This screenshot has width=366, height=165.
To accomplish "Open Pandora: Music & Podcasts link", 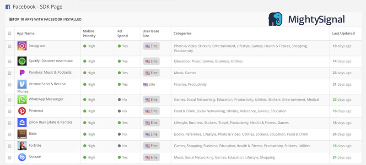I will 50,72.
